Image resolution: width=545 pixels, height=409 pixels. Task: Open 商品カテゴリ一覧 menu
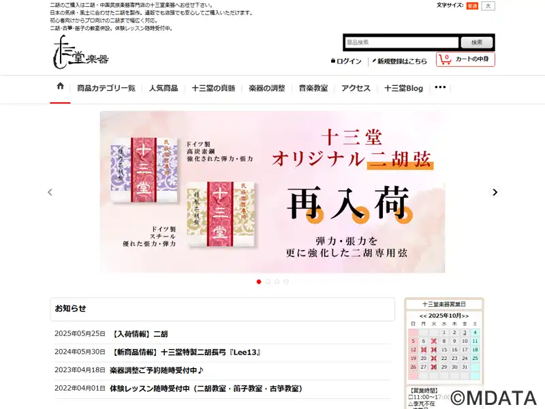coord(106,89)
